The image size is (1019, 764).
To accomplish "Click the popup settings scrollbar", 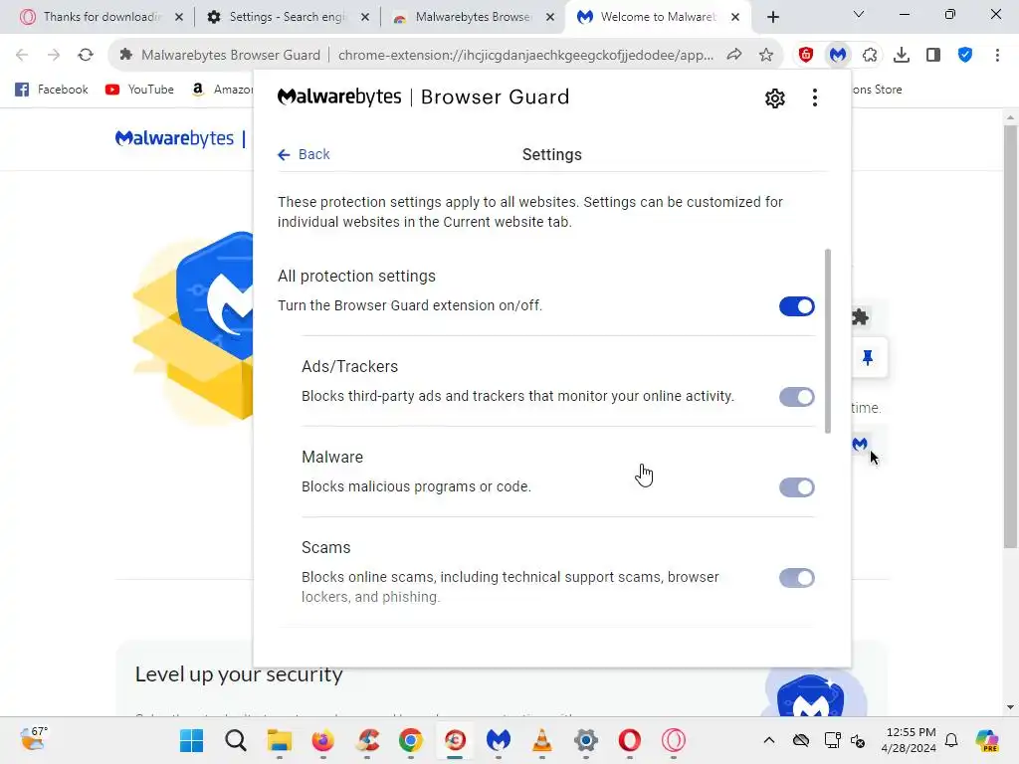I will [x=827, y=340].
